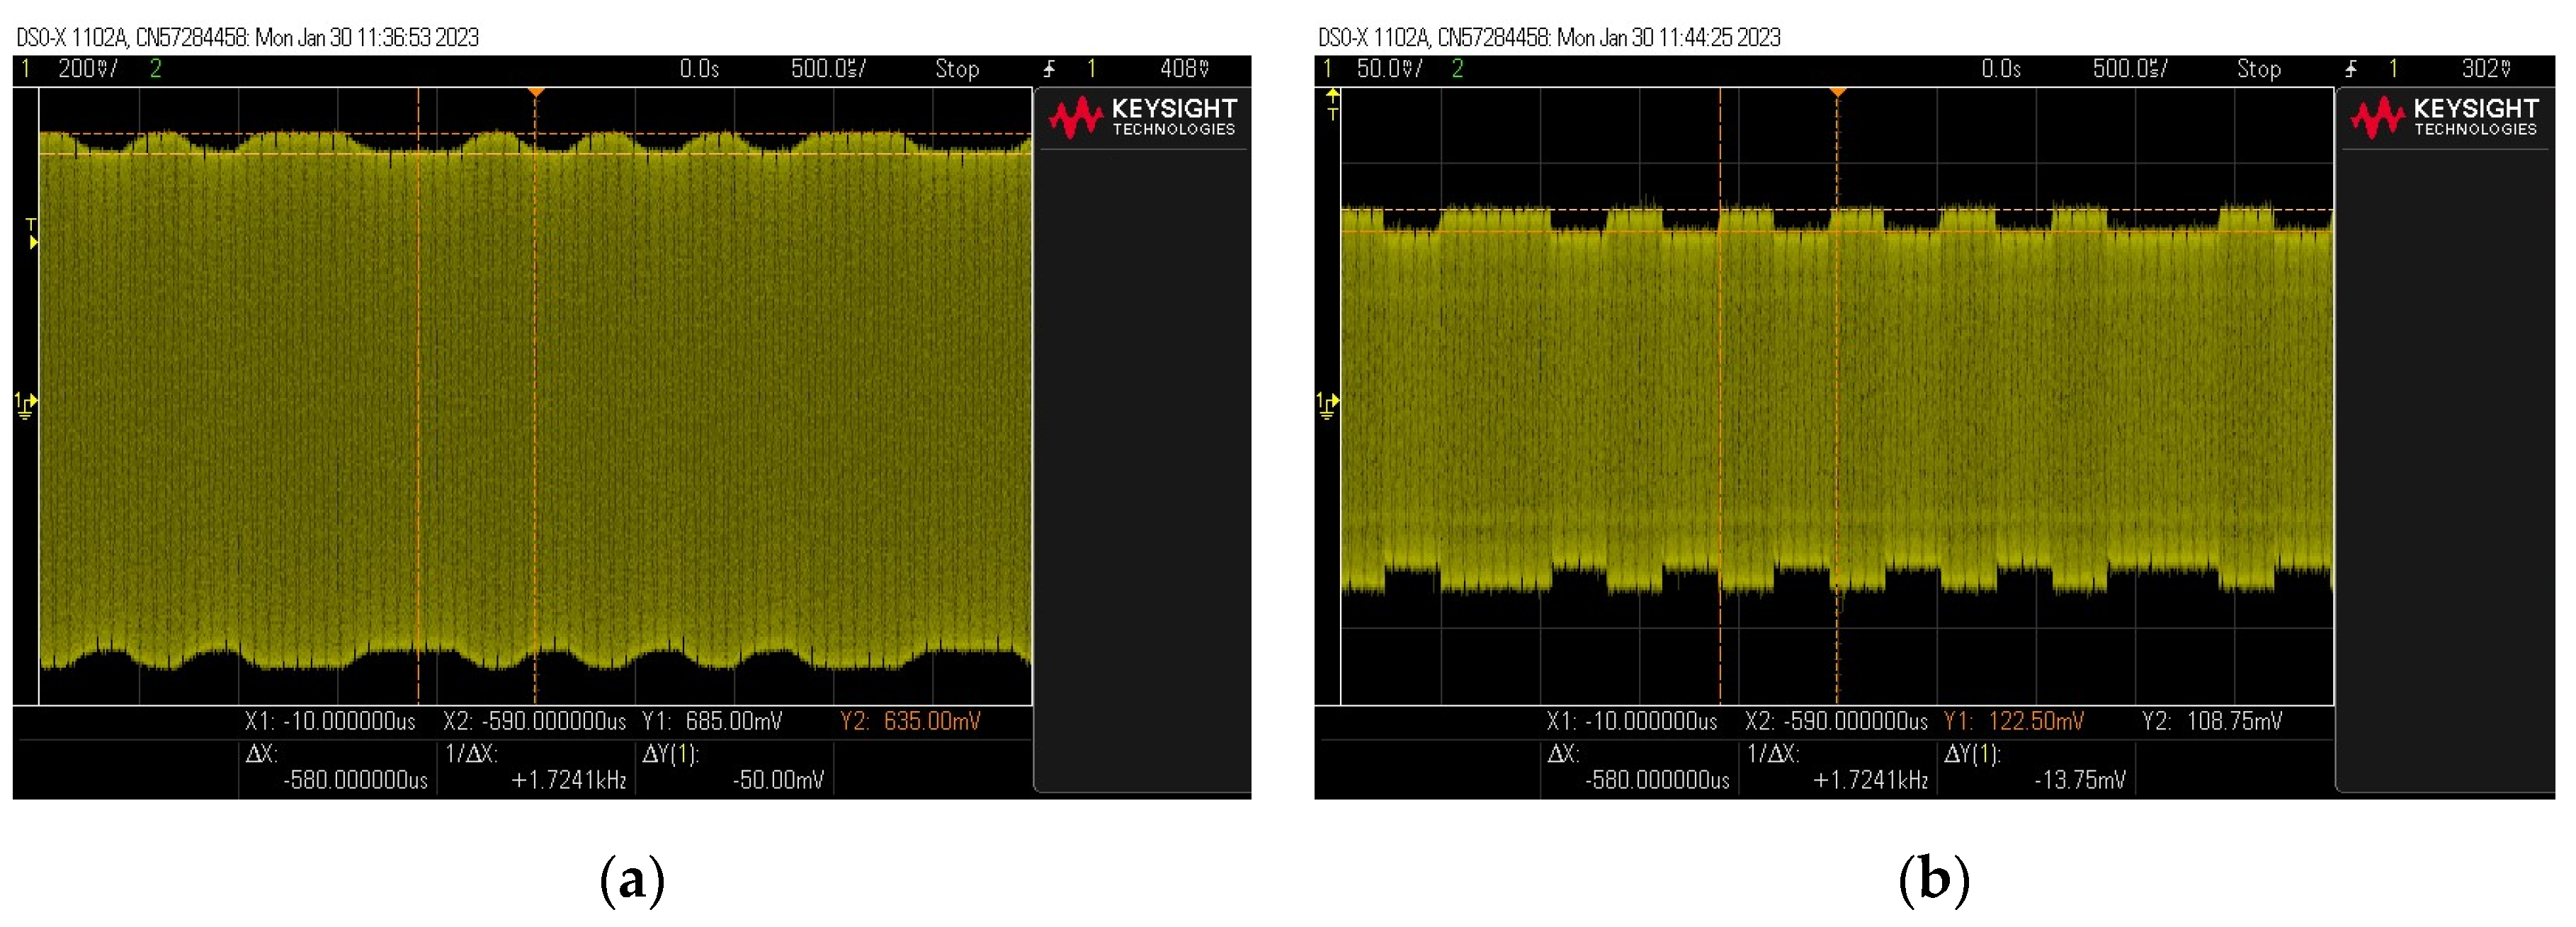Click the X2 -590.000000us readout in scope (a)
The height and width of the screenshot is (927, 2576).
tap(535, 721)
